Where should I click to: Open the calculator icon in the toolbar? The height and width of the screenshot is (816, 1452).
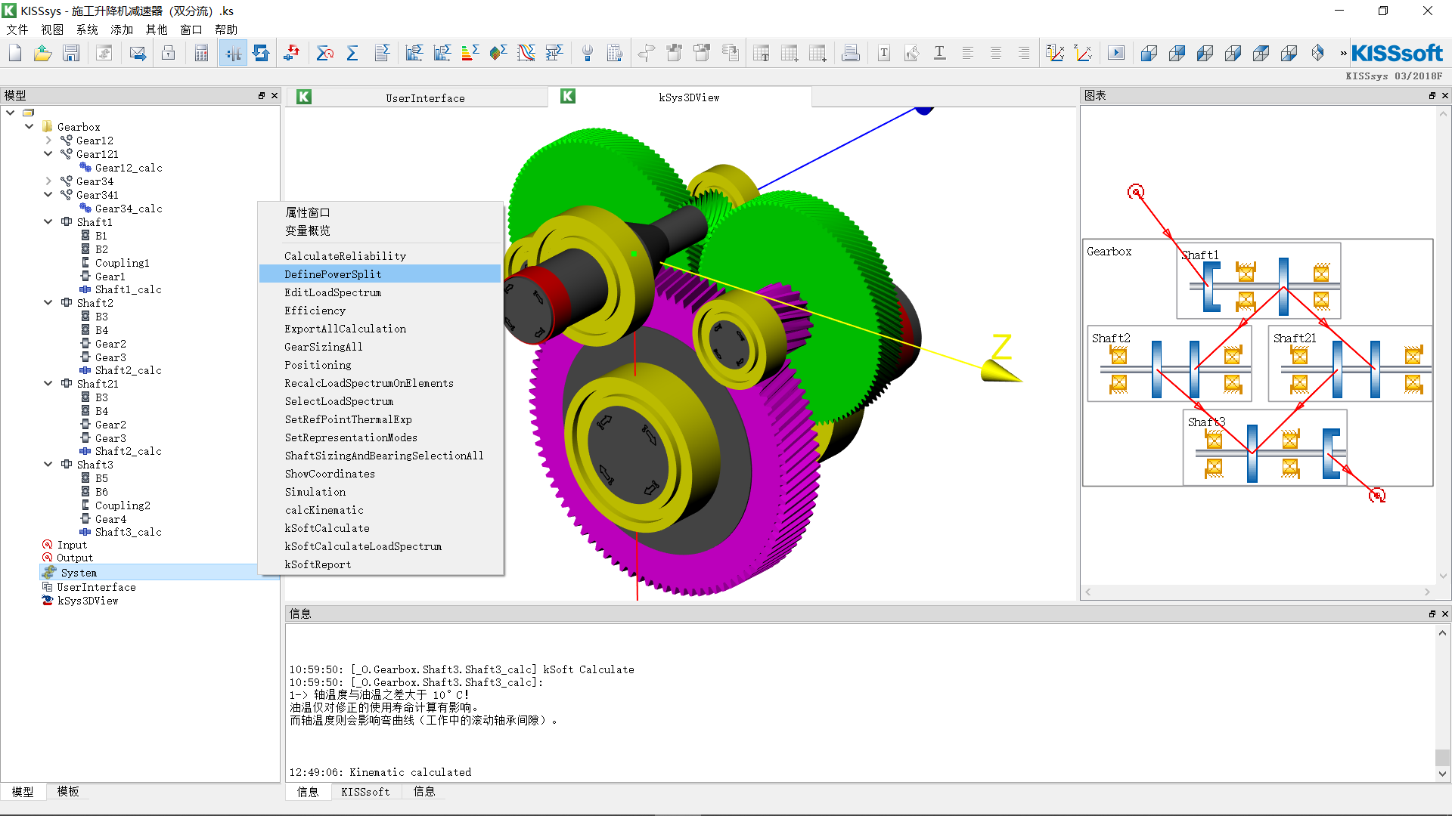point(201,53)
